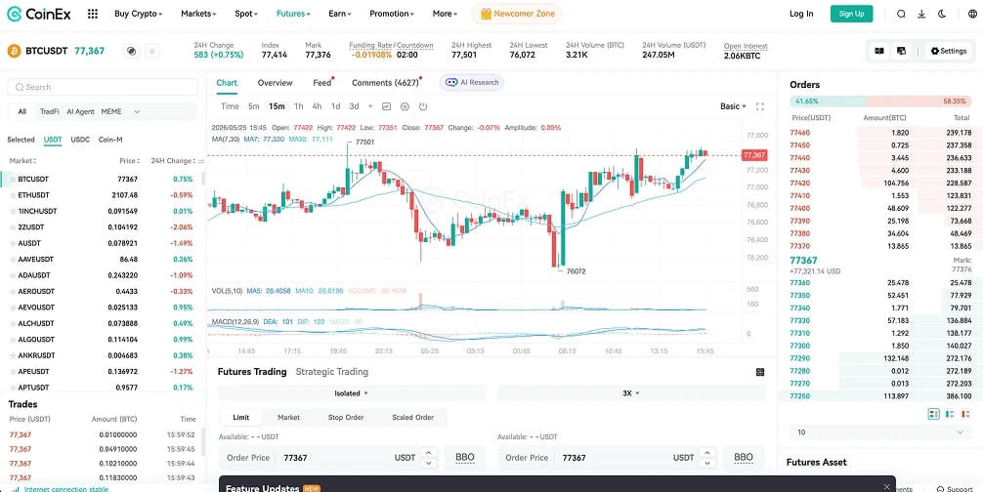Expand chart to fullscreen
983x492 pixels.
point(760,106)
